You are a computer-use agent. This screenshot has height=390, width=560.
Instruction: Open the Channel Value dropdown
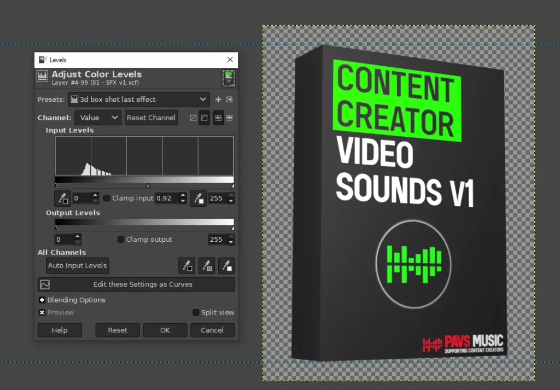click(x=98, y=118)
